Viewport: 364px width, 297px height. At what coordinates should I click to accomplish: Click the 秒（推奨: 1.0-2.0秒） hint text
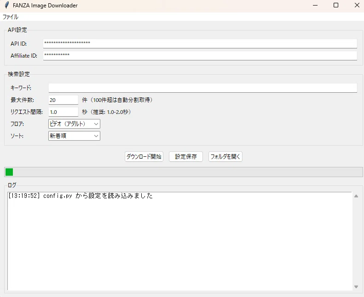[x=106, y=112]
